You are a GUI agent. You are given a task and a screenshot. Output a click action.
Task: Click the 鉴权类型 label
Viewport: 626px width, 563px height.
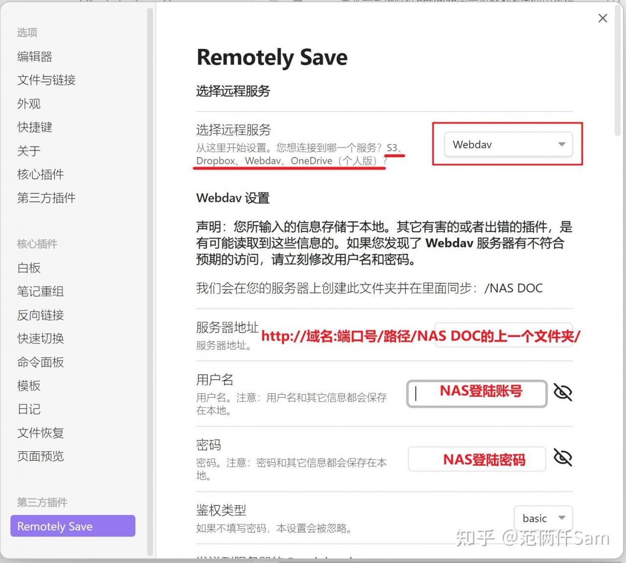coord(221,510)
